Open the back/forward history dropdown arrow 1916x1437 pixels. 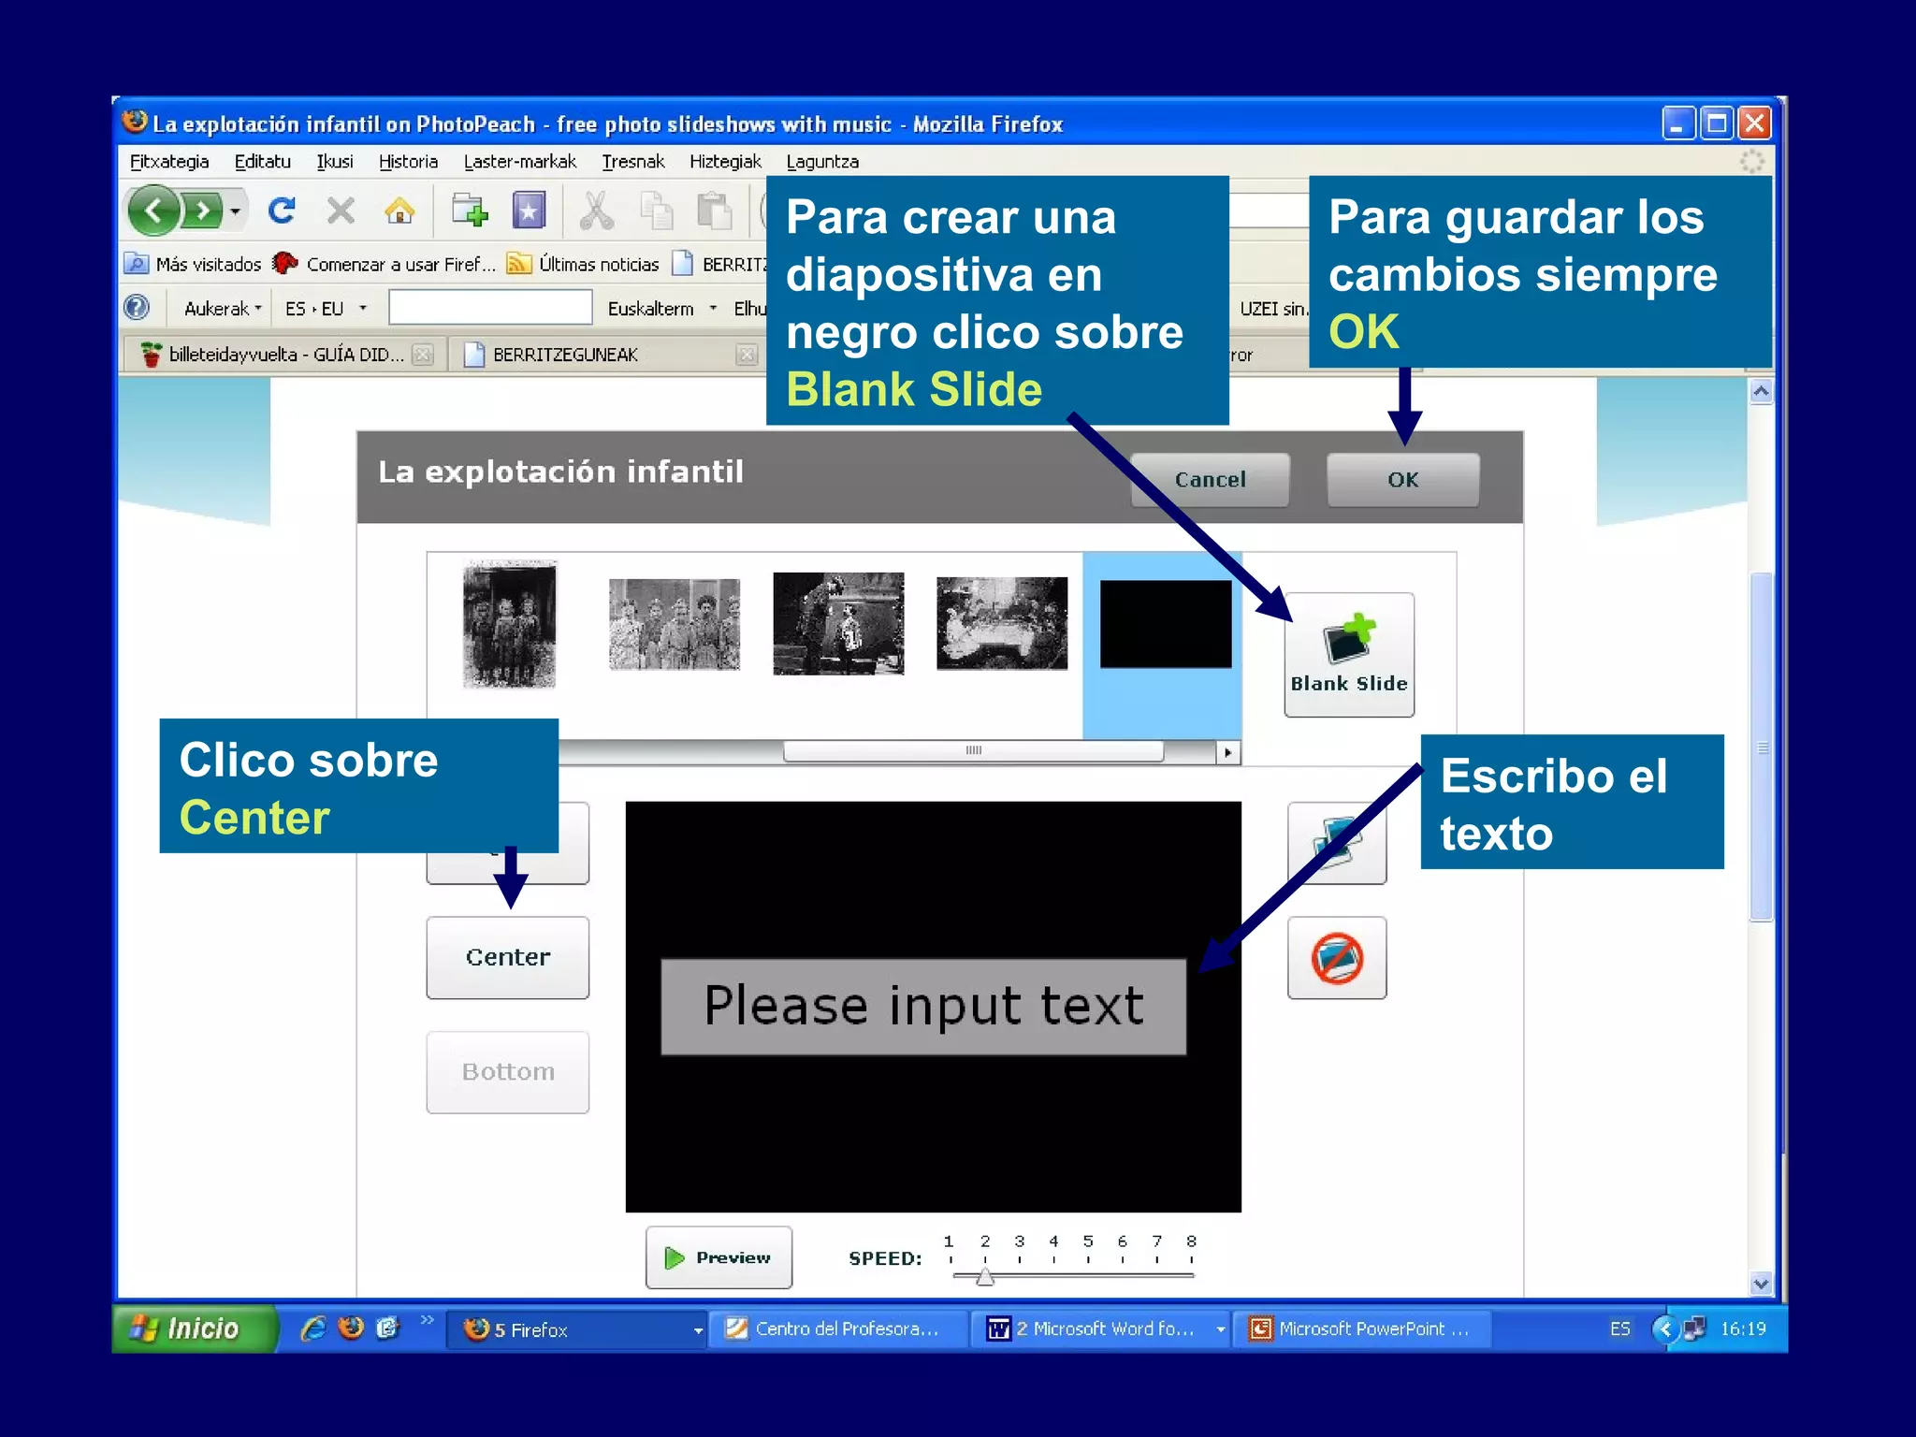[236, 211]
